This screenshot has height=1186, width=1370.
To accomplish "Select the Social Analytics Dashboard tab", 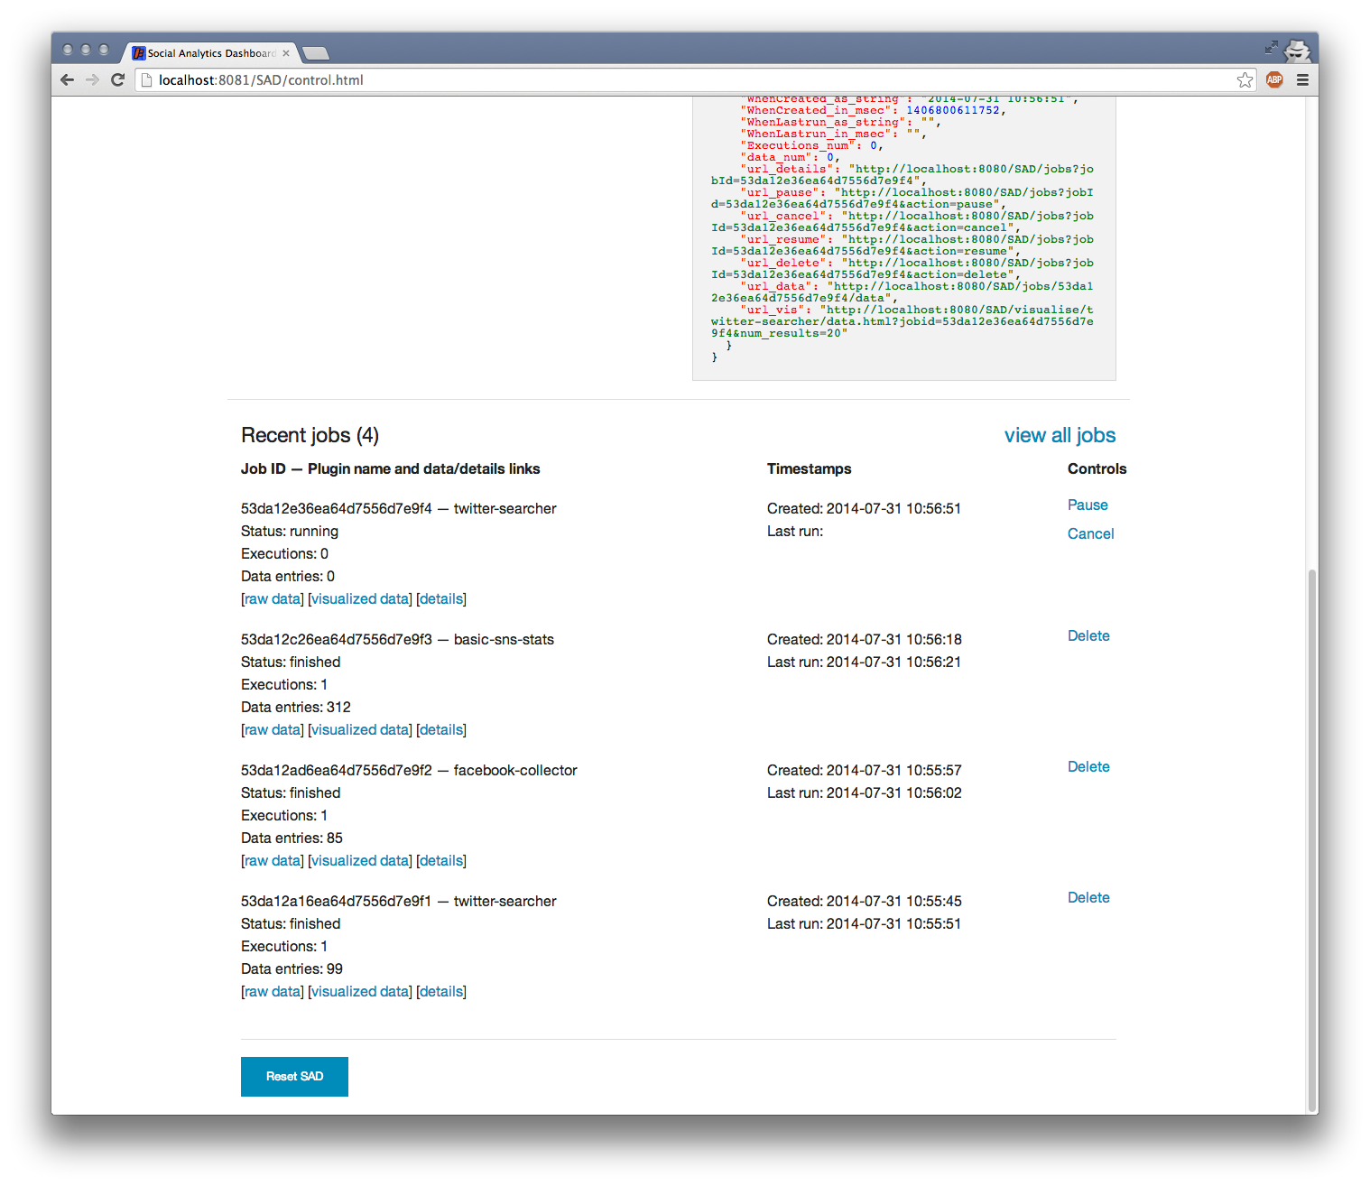I will pyautogui.click(x=210, y=53).
